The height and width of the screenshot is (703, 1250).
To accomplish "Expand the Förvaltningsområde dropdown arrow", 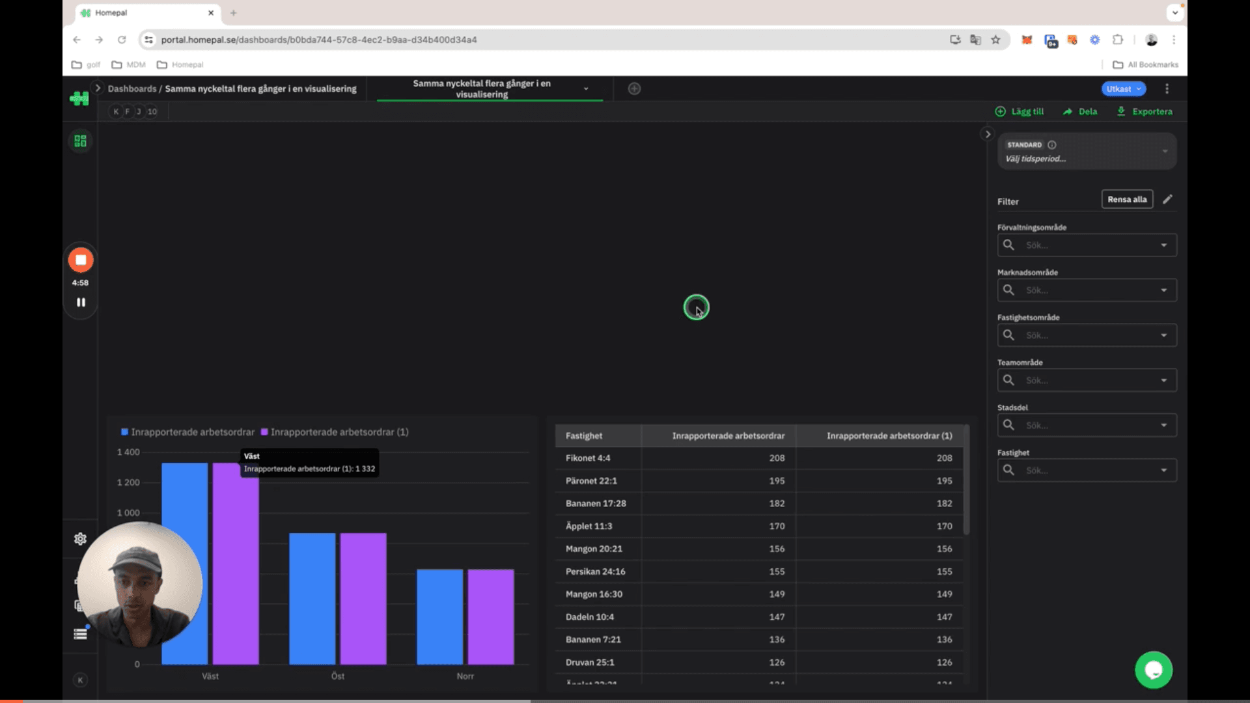I will tap(1163, 245).
